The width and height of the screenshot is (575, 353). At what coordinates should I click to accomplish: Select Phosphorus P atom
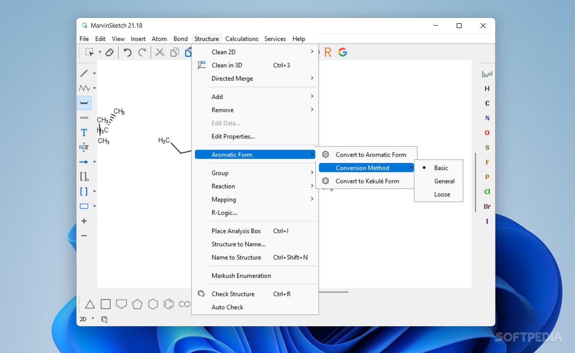[x=487, y=177]
